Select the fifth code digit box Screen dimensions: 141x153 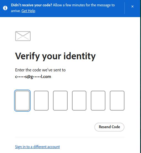coord(98,101)
